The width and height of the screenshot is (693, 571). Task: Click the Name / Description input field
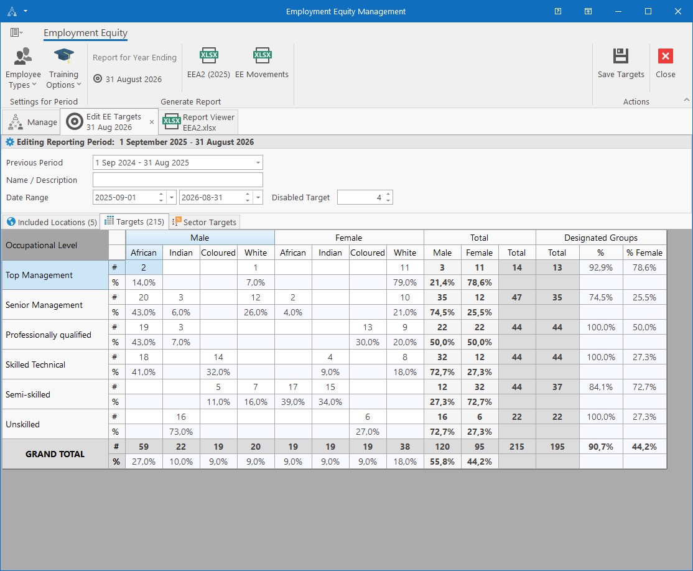click(178, 180)
